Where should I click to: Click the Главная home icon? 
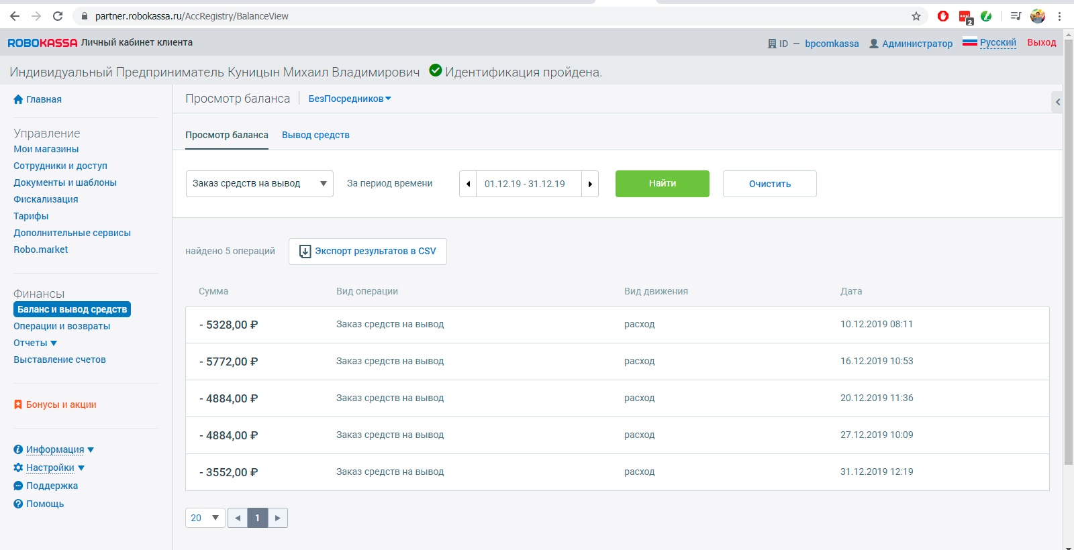point(18,99)
